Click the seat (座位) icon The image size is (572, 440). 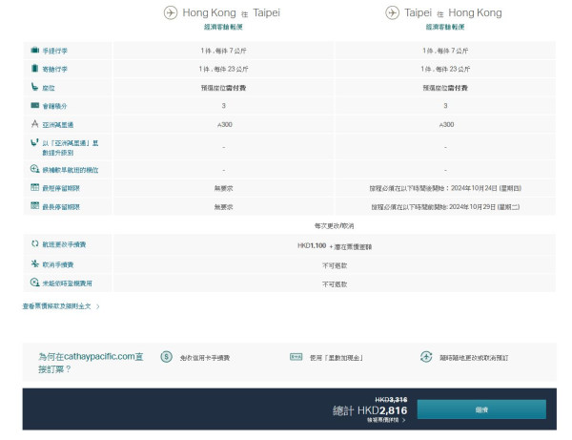point(34,87)
